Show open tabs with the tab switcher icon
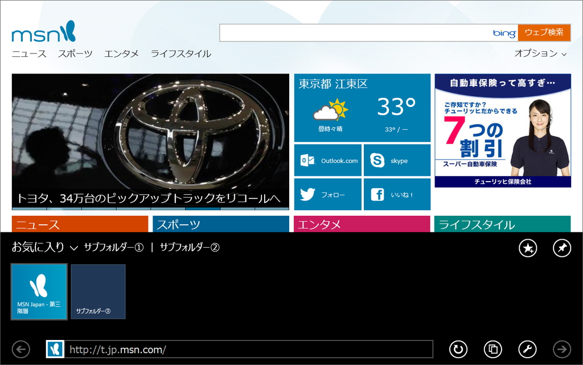 pos(493,349)
